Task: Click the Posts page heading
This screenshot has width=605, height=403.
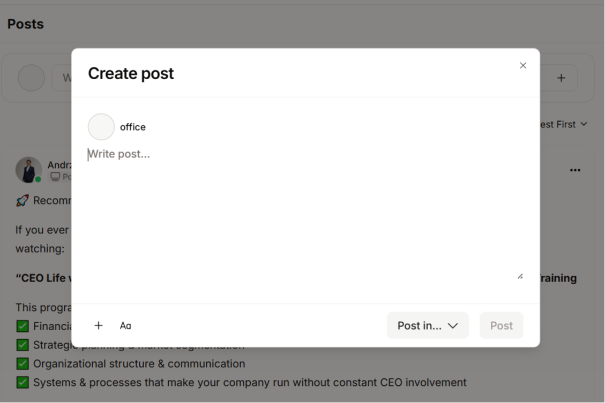Action: tap(25, 24)
